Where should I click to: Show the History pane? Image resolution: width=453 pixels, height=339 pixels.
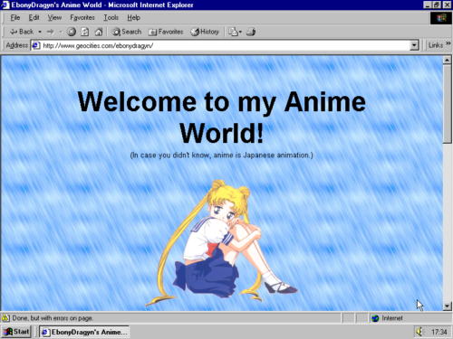(x=205, y=32)
